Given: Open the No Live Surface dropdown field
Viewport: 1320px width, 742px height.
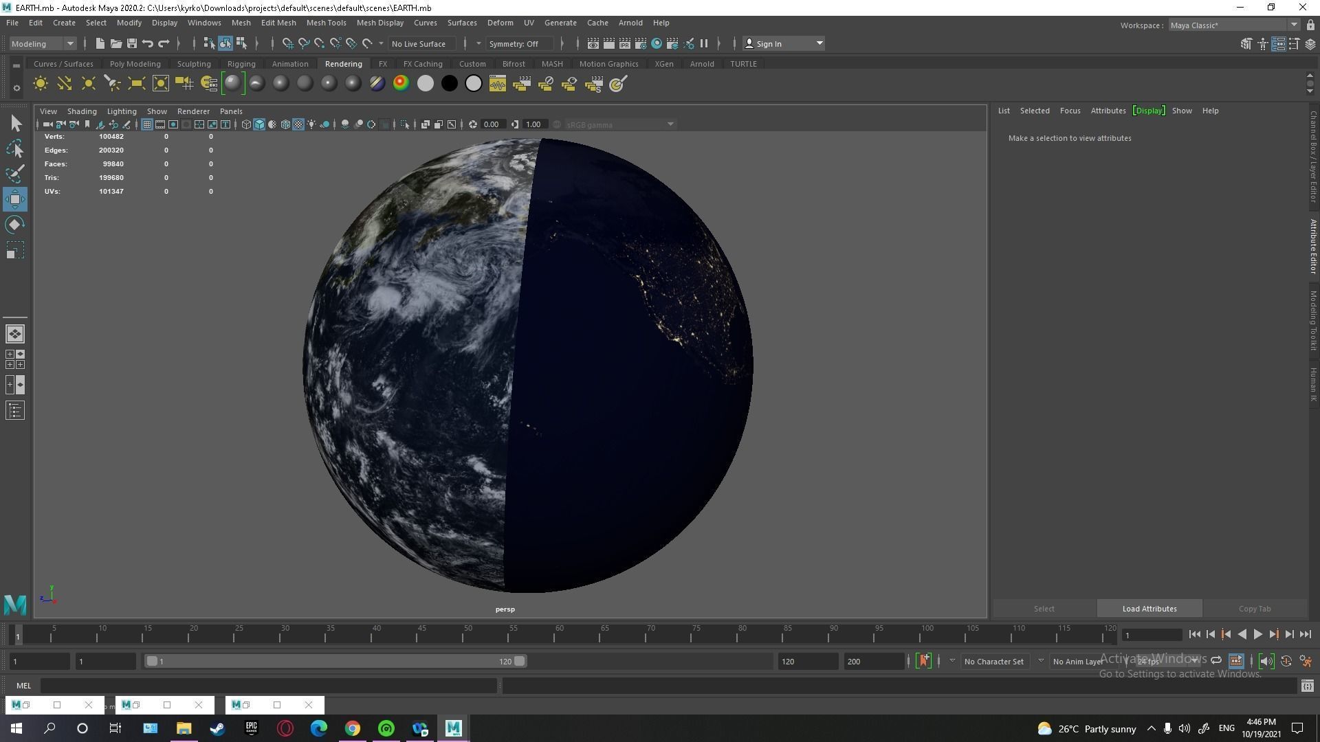Looking at the screenshot, I should (422, 43).
